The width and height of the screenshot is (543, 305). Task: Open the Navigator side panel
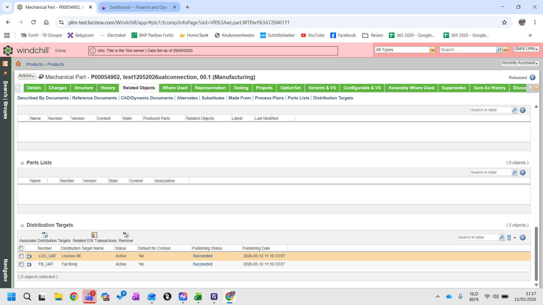point(5,270)
